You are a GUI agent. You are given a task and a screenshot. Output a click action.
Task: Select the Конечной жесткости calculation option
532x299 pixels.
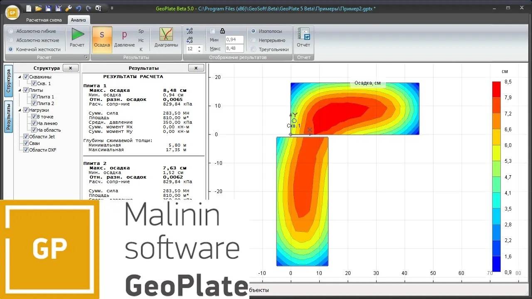click(x=35, y=49)
